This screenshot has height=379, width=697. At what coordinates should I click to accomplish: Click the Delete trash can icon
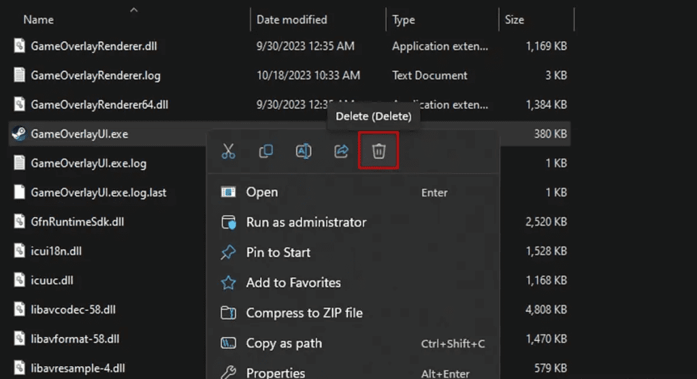tap(378, 151)
